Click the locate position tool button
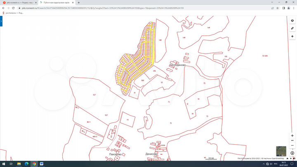 [x=292, y=36]
